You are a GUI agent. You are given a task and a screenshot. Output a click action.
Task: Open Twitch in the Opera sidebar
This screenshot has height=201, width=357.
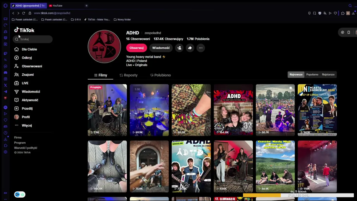point(5,54)
